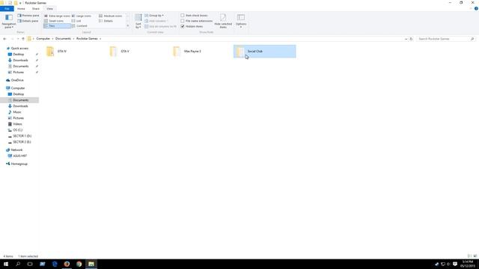Viewport: 479px width, 269px height.
Task: Open Edge browser from the taskbar
Action: 55,264
